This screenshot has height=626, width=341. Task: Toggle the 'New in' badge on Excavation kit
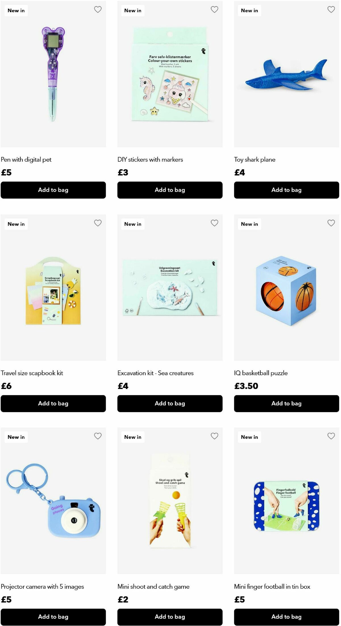[132, 224]
